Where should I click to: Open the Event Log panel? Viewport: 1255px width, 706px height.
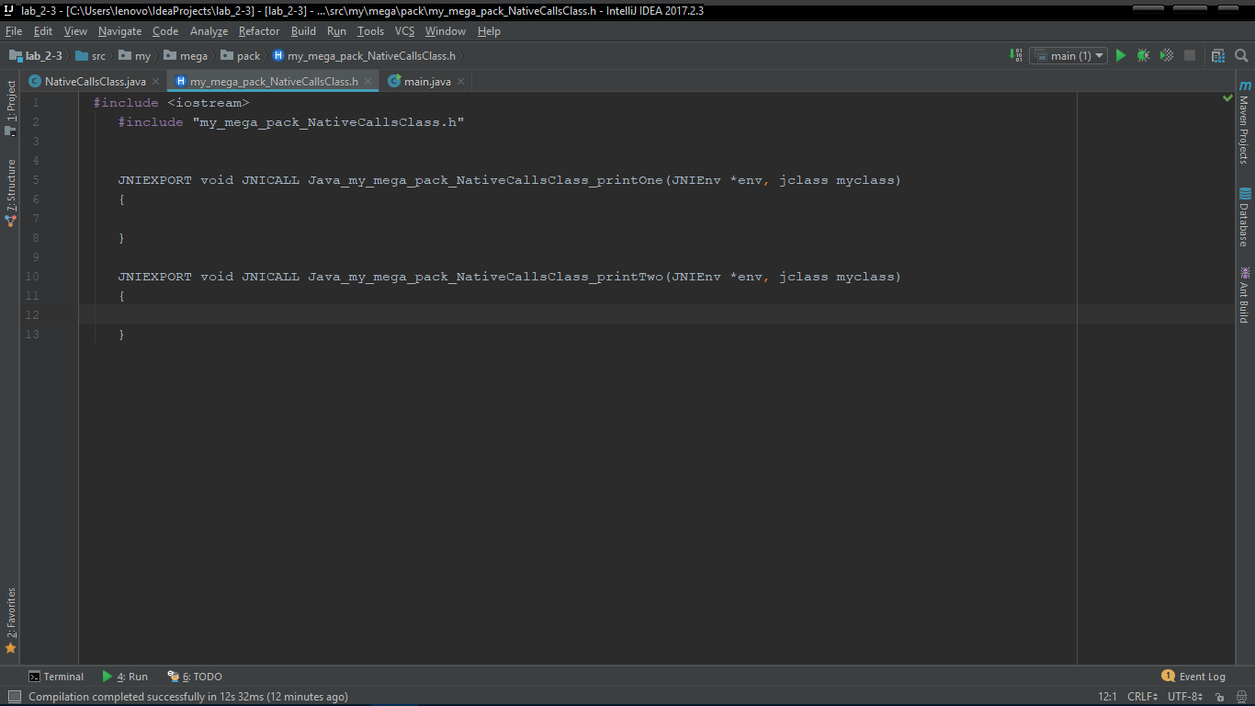[x=1193, y=677]
